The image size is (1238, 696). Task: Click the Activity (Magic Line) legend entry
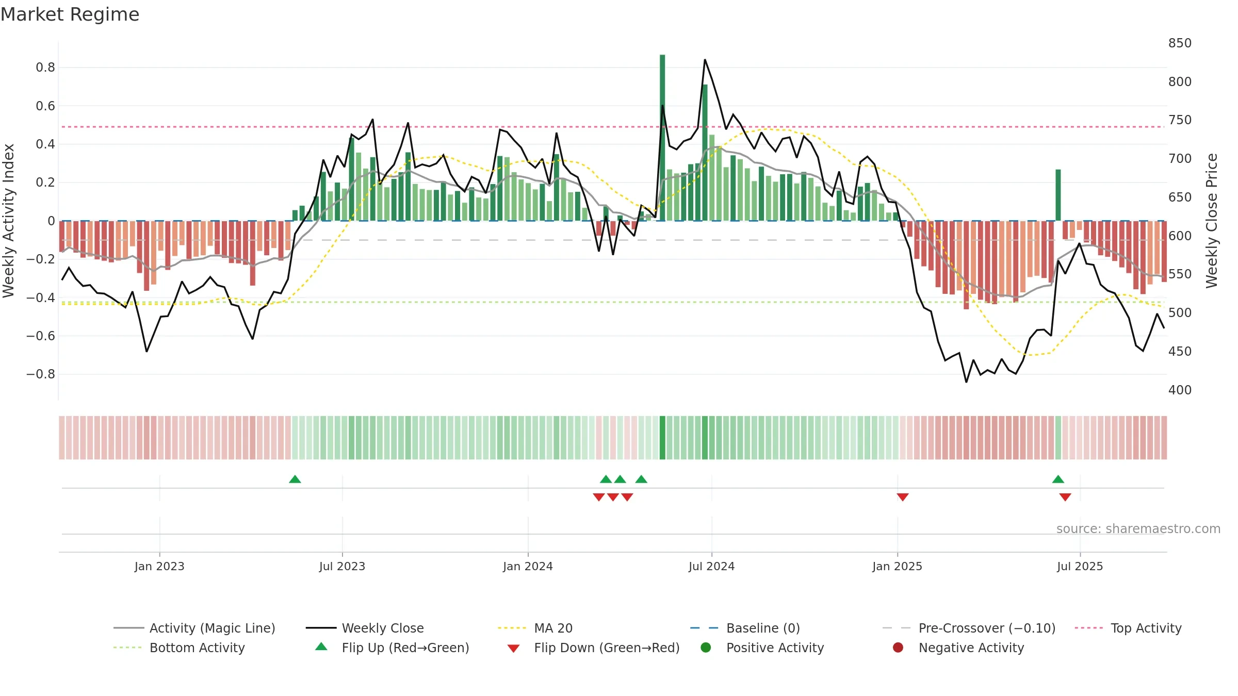tap(194, 628)
